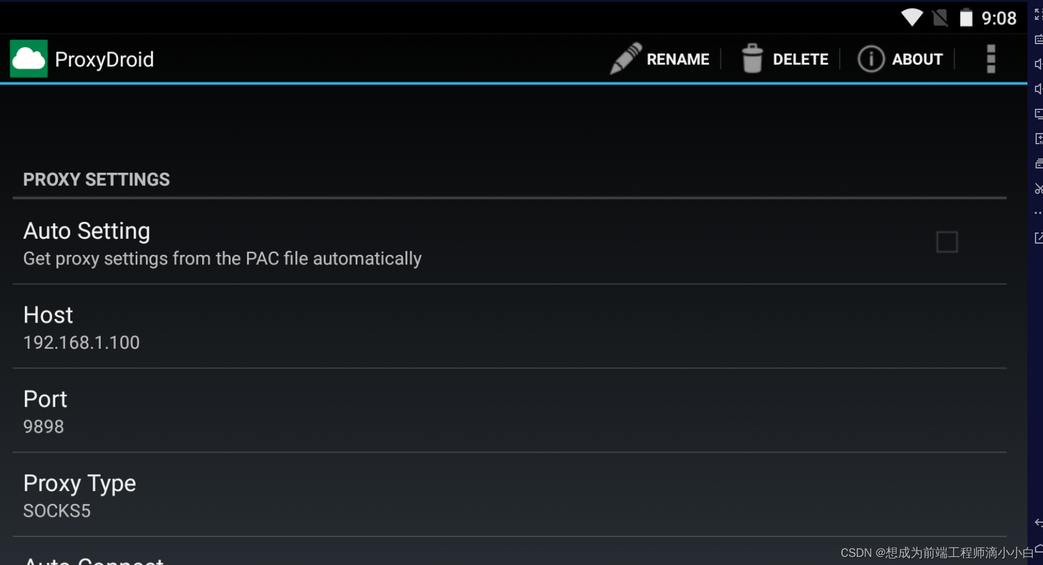This screenshot has width=1043, height=565.
Task: Edit the Host 192.168.1.100 setting
Action: (81, 328)
